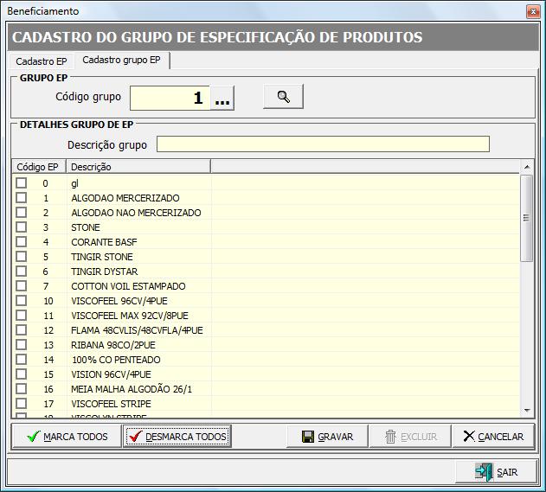Click the Código grupo number field
This screenshot has height=492, width=546.
(x=170, y=99)
